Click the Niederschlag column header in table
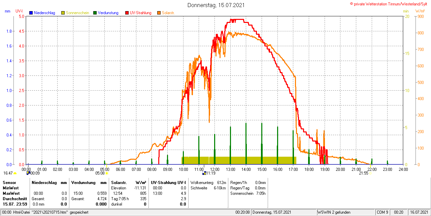The image size is (431, 216). (44, 182)
